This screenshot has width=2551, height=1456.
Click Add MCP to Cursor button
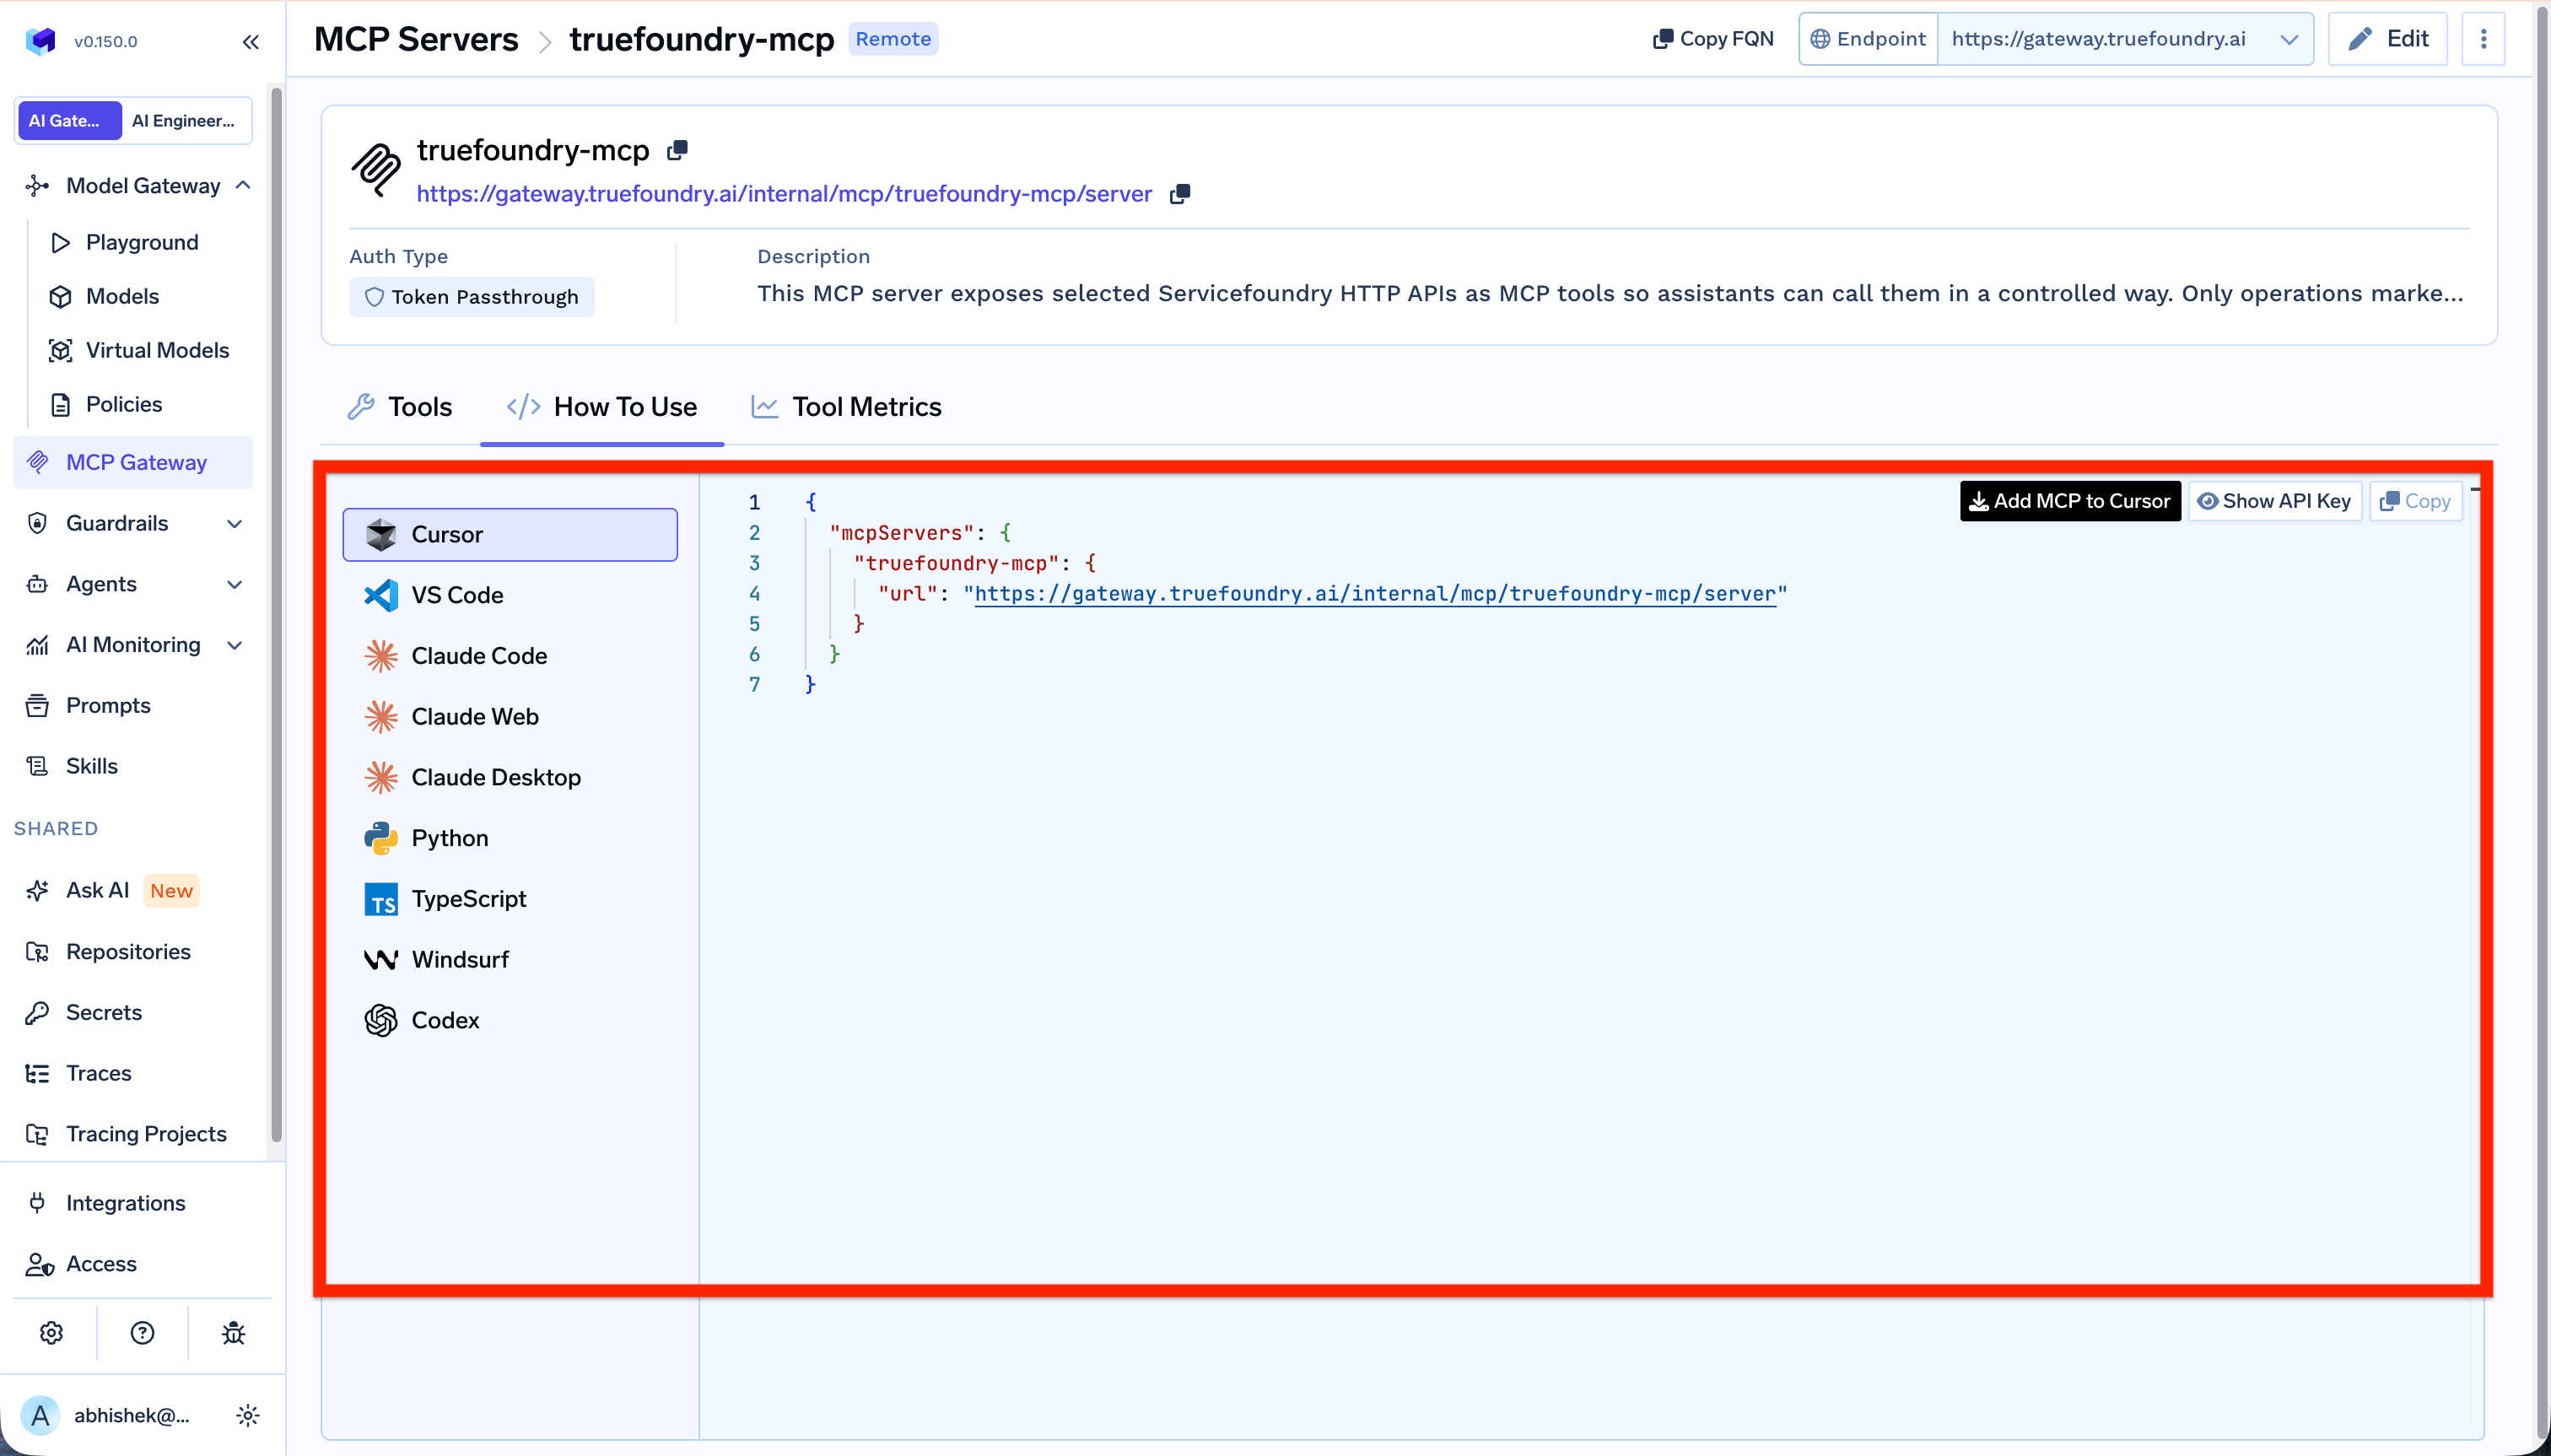[x=2070, y=501]
